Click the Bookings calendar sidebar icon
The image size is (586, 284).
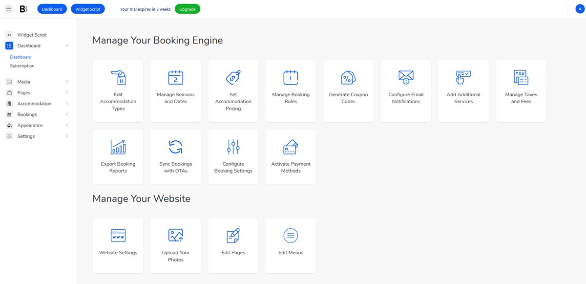click(9, 114)
